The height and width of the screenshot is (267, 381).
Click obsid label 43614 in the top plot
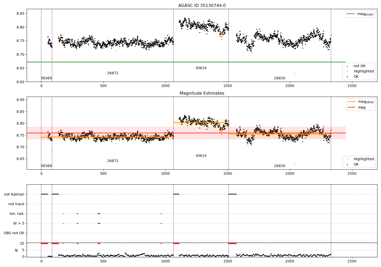(201, 68)
